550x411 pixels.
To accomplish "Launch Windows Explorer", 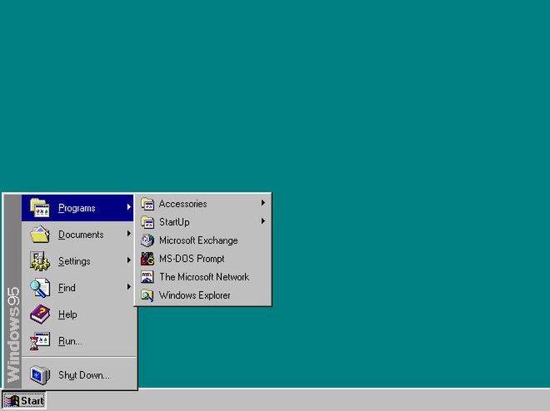I will pyautogui.click(x=202, y=295).
